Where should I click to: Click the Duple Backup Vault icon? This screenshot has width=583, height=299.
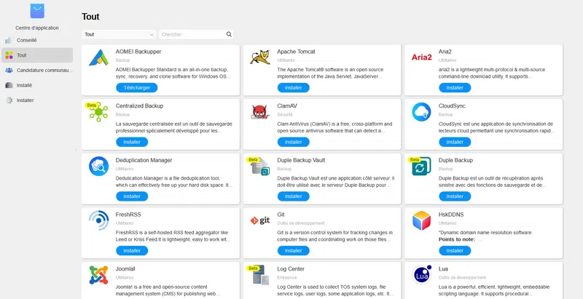coord(261,166)
